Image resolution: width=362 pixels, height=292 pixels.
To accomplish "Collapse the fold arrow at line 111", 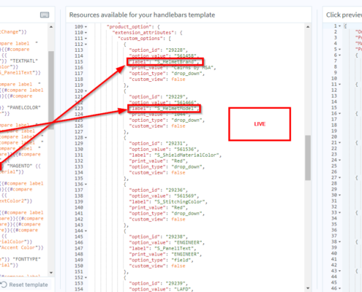I will (x=86, y=39).
